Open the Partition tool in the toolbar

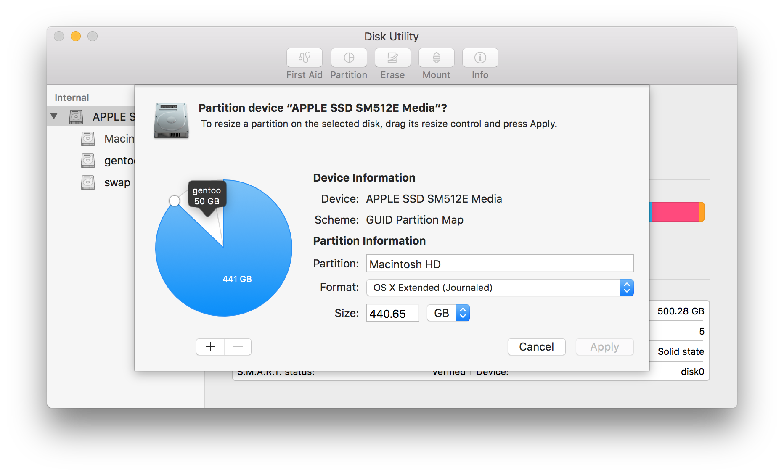pos(348,58)
